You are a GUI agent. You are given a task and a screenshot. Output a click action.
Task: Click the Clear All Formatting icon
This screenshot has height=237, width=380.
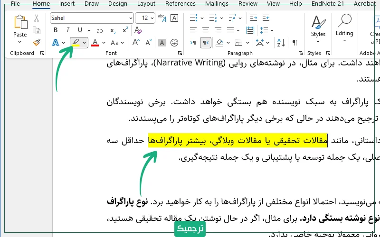point(138,30)
